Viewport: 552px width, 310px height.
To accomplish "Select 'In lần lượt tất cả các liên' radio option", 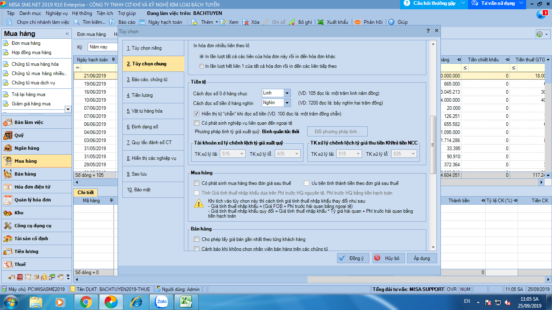I will point(202,57).
